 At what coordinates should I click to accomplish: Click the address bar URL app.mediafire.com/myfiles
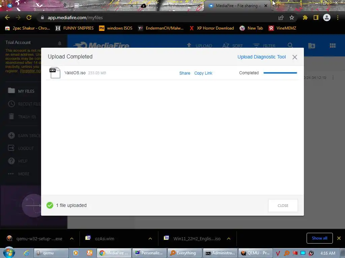coord(75,17)
